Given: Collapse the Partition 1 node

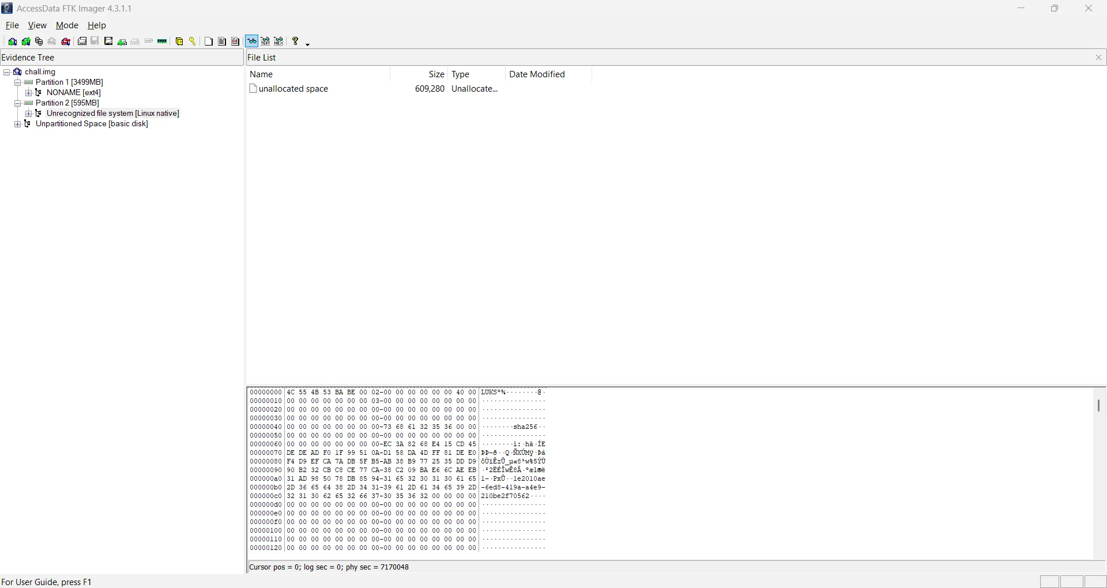Looking at the screenshot, I should (x=18, y=82).
